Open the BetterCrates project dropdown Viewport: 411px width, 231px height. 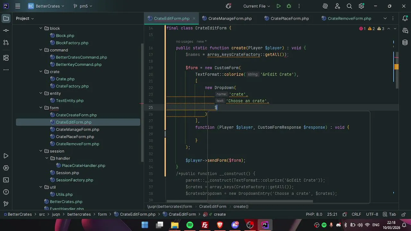coord(47,6)
